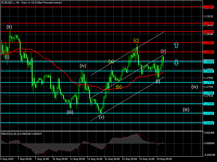Viewport: 217px width, 162px height.
Task: Select the cyan 1.17796 price label
Action: [x=209, y=83]
